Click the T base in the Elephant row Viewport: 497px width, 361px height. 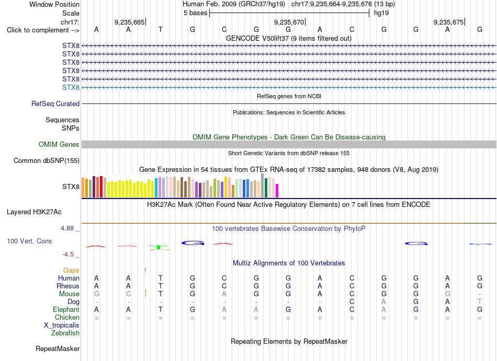161,309
